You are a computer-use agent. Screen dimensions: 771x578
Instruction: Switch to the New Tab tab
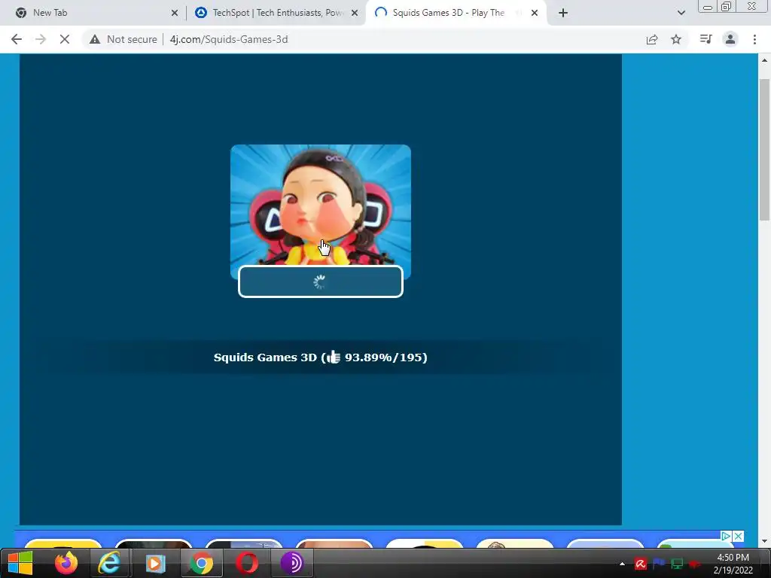click(93, 13)
